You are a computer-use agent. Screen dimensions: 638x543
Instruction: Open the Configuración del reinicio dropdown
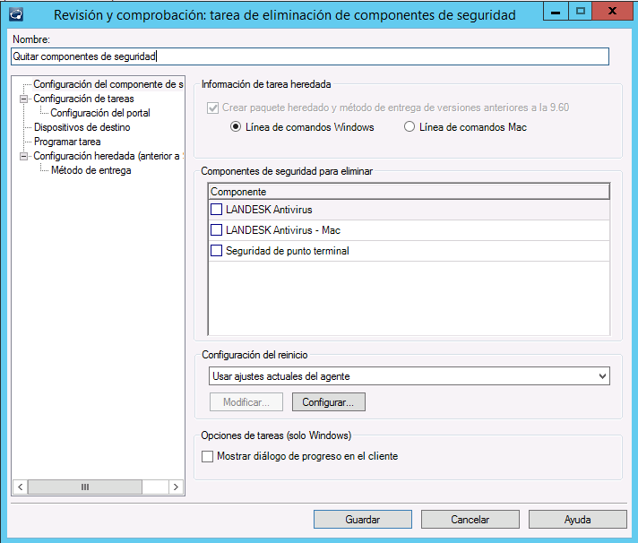pyautogui.click(x=410, y=376)
